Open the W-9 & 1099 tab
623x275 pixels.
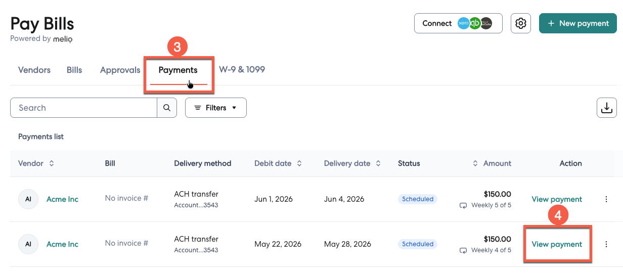[x=242, y=69]
